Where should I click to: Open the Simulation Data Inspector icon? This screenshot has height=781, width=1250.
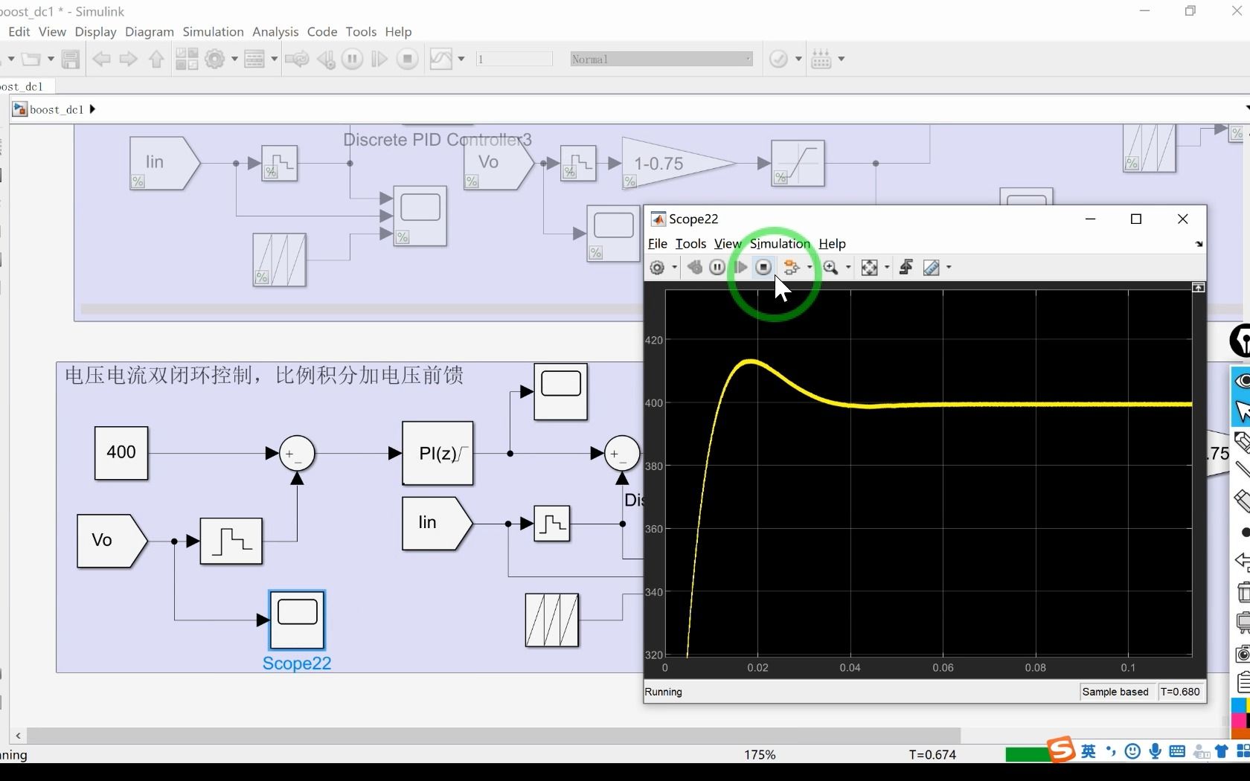point(441,60)
